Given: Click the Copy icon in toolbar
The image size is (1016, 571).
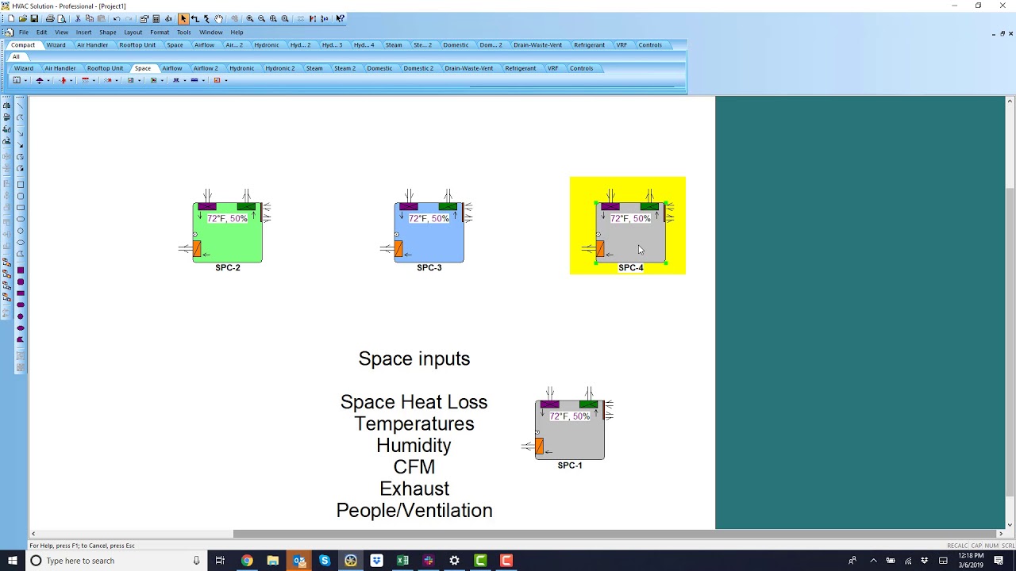Looking at the screenshot, I should [89, 18].
